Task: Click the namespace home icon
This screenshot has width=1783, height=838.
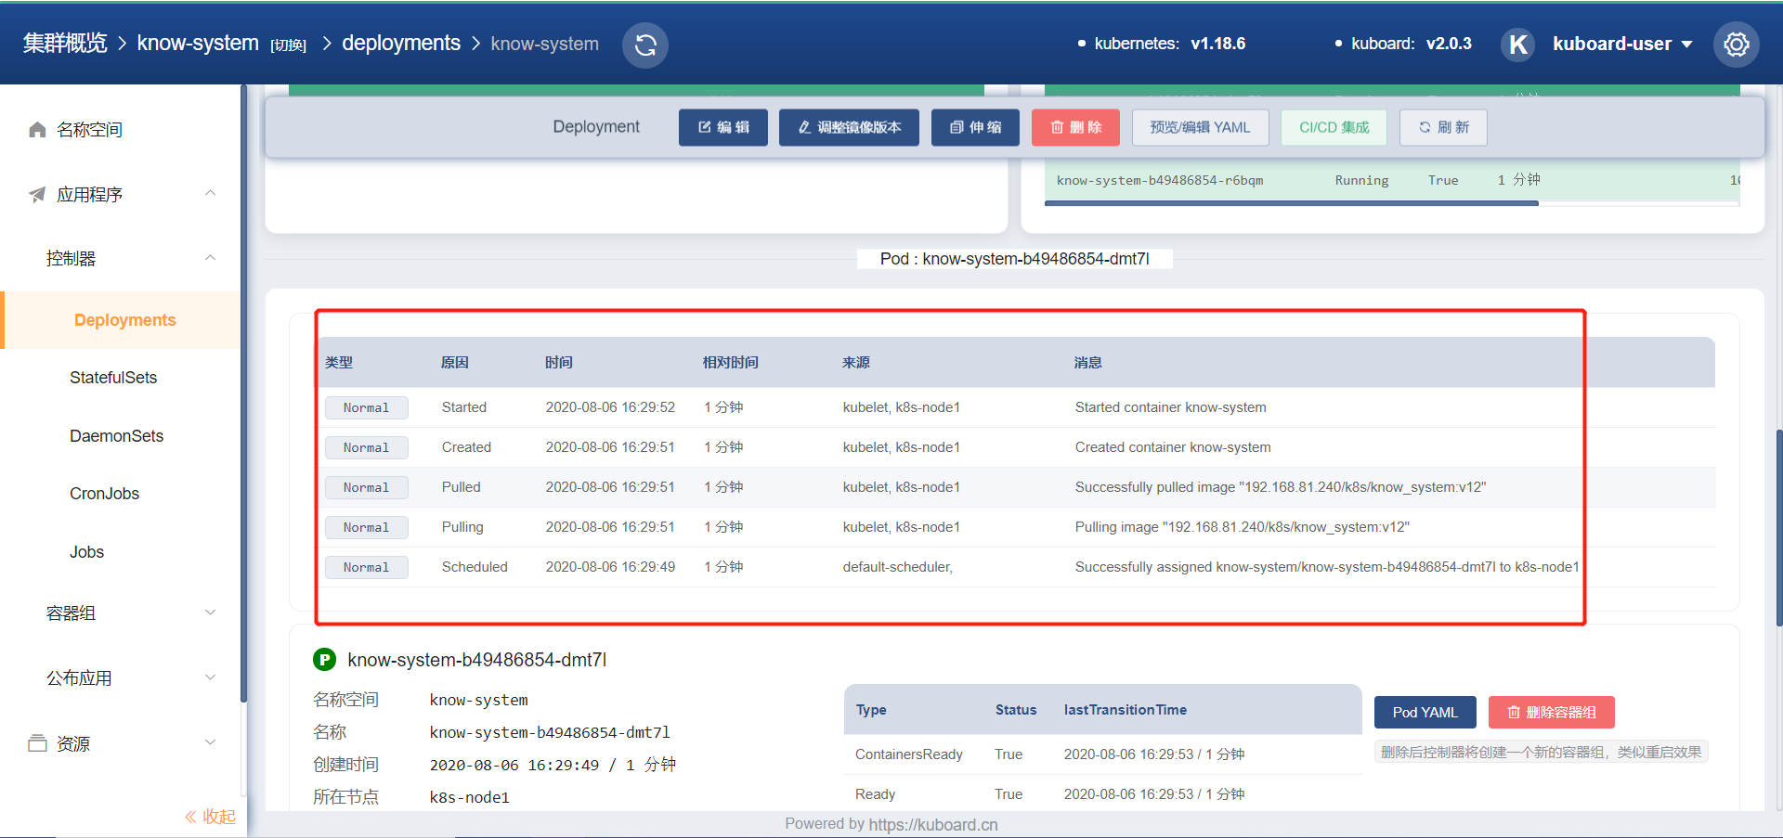Action: [37, 130]
